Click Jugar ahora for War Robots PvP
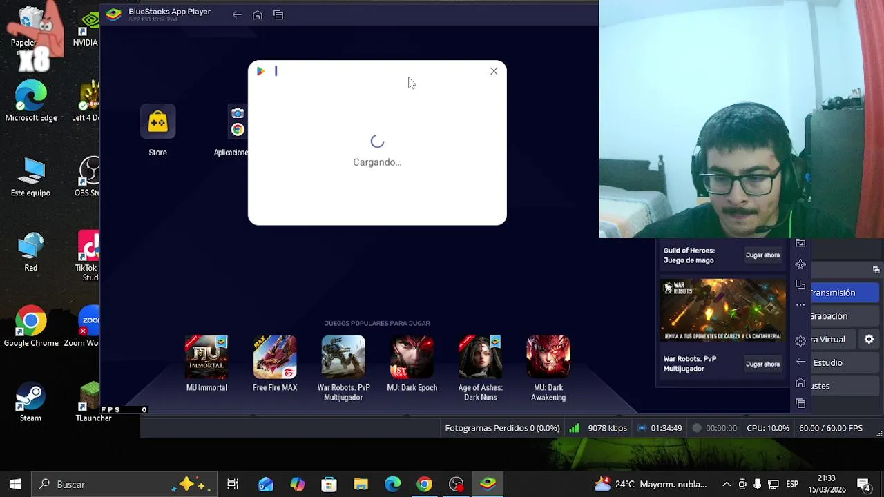The width and height of the screenshot is (884, 497). tap(762, 364)
